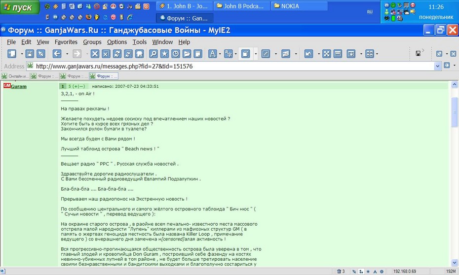Click the trash popup-blocker status icon
The image size is (459, 275).
[x=339, y=271]
